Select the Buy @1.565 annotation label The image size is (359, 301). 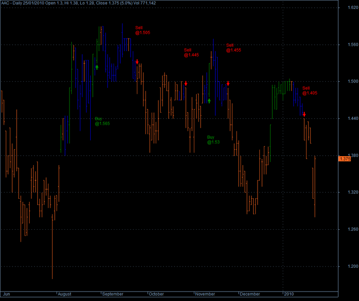point(102,121)
